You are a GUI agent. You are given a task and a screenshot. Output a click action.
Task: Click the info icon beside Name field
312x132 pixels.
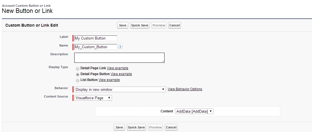point(120,47)
